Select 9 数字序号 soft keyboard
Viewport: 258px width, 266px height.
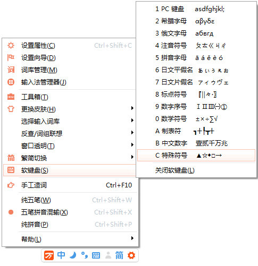(196, 107)
